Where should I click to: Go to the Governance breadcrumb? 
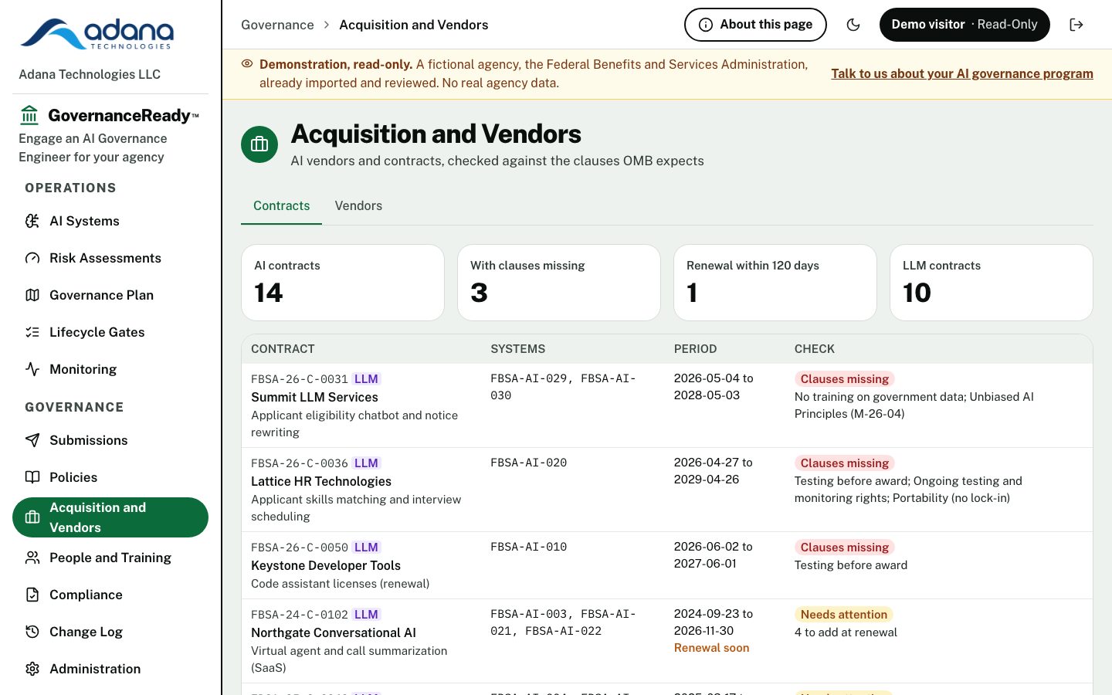277,25
